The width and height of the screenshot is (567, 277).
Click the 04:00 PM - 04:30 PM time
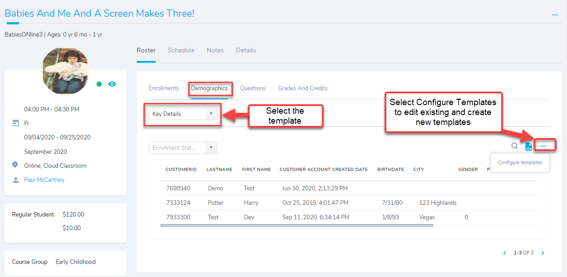click(x=52, y=109)
